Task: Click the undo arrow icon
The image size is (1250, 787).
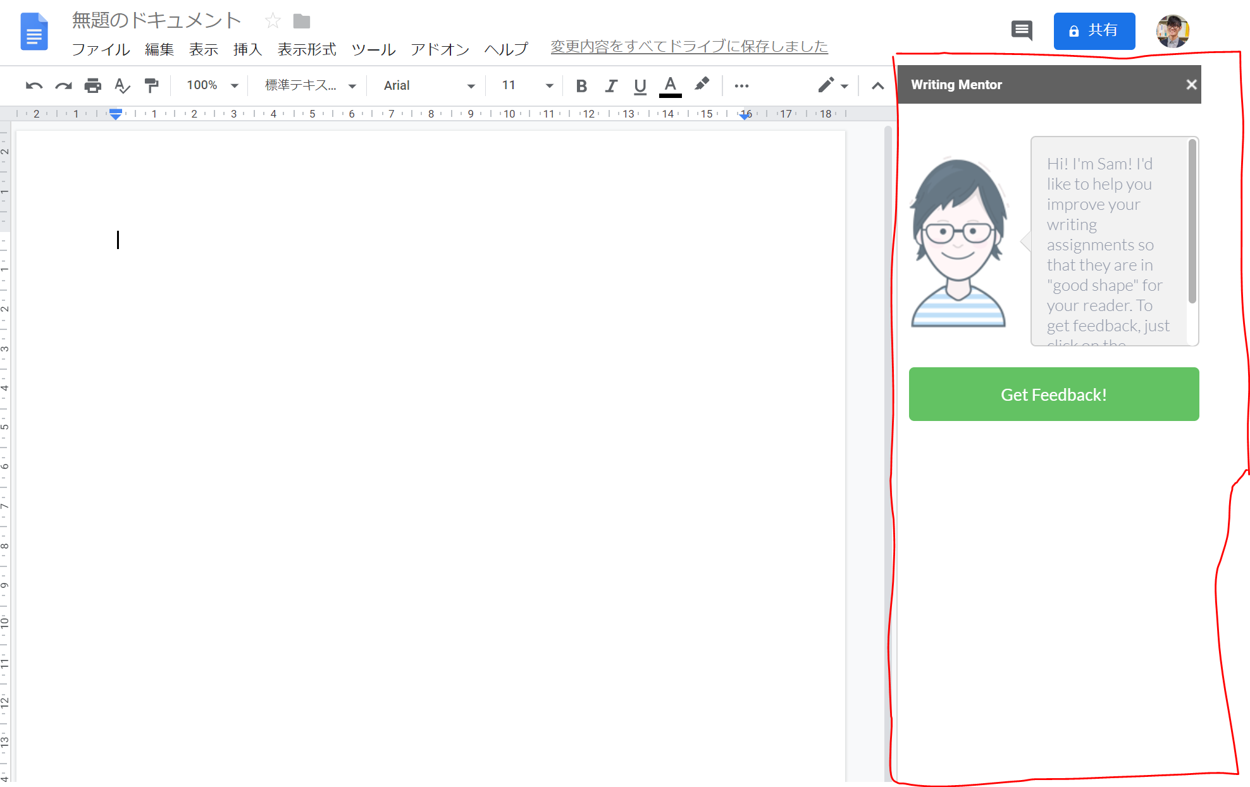Action: [34, 85]
